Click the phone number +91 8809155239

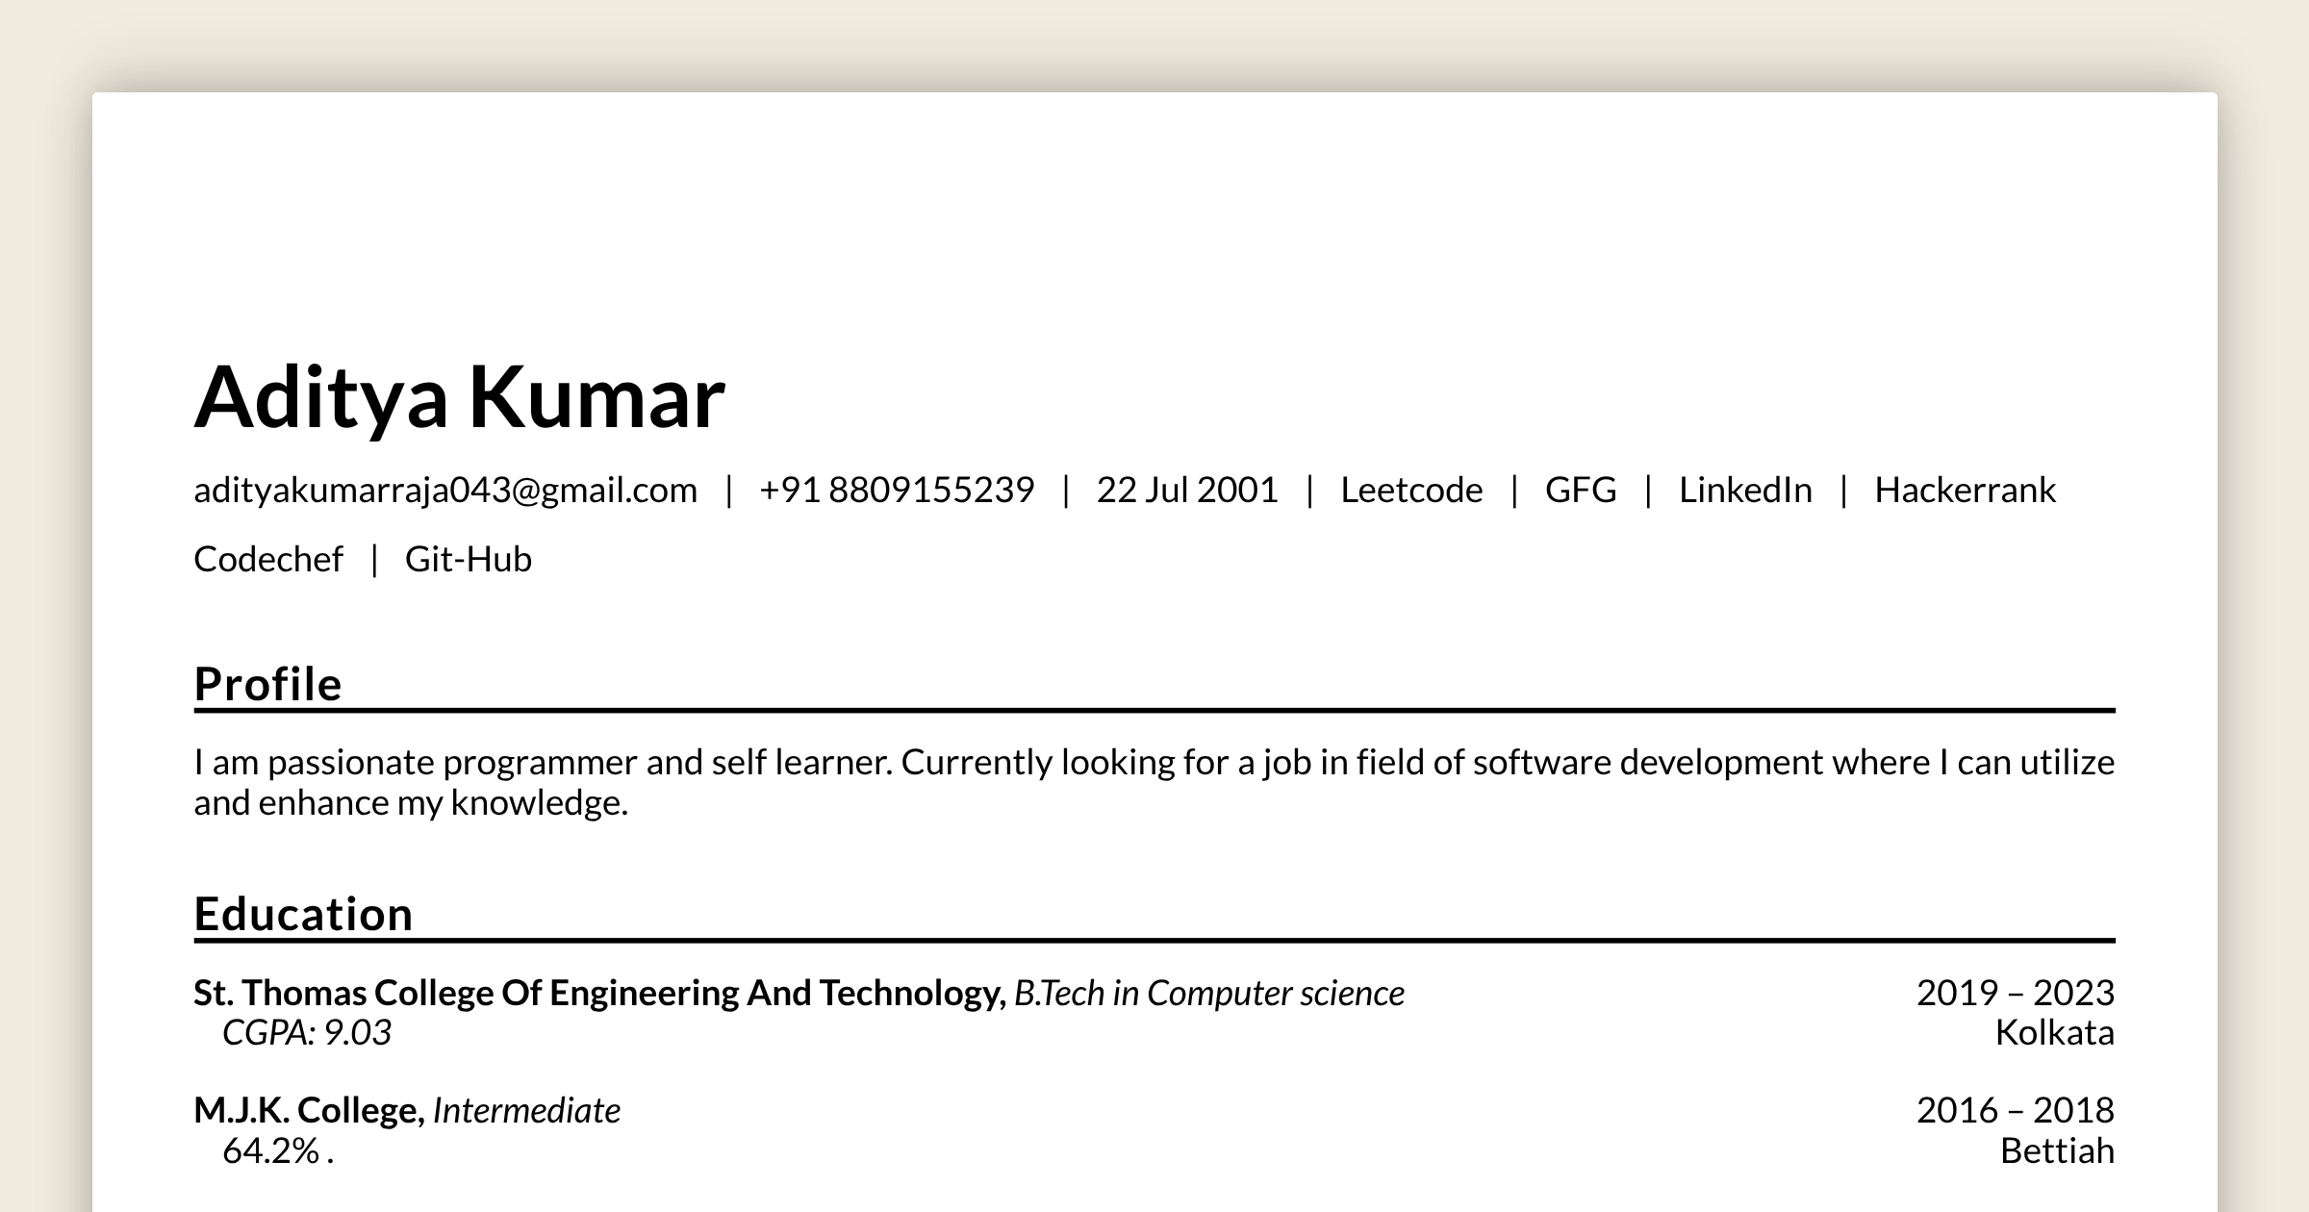click(897, 491)
